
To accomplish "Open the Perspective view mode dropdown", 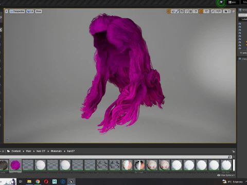I will pyautogui.click(x=17, y=11).
